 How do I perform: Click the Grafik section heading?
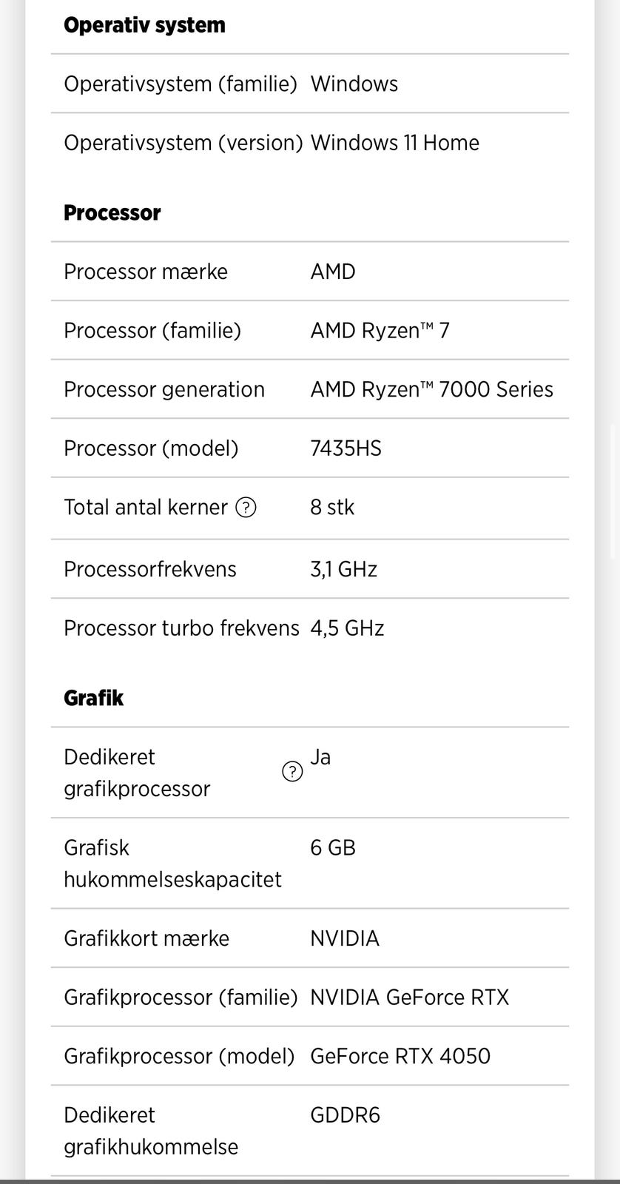(x=93, y=698)
